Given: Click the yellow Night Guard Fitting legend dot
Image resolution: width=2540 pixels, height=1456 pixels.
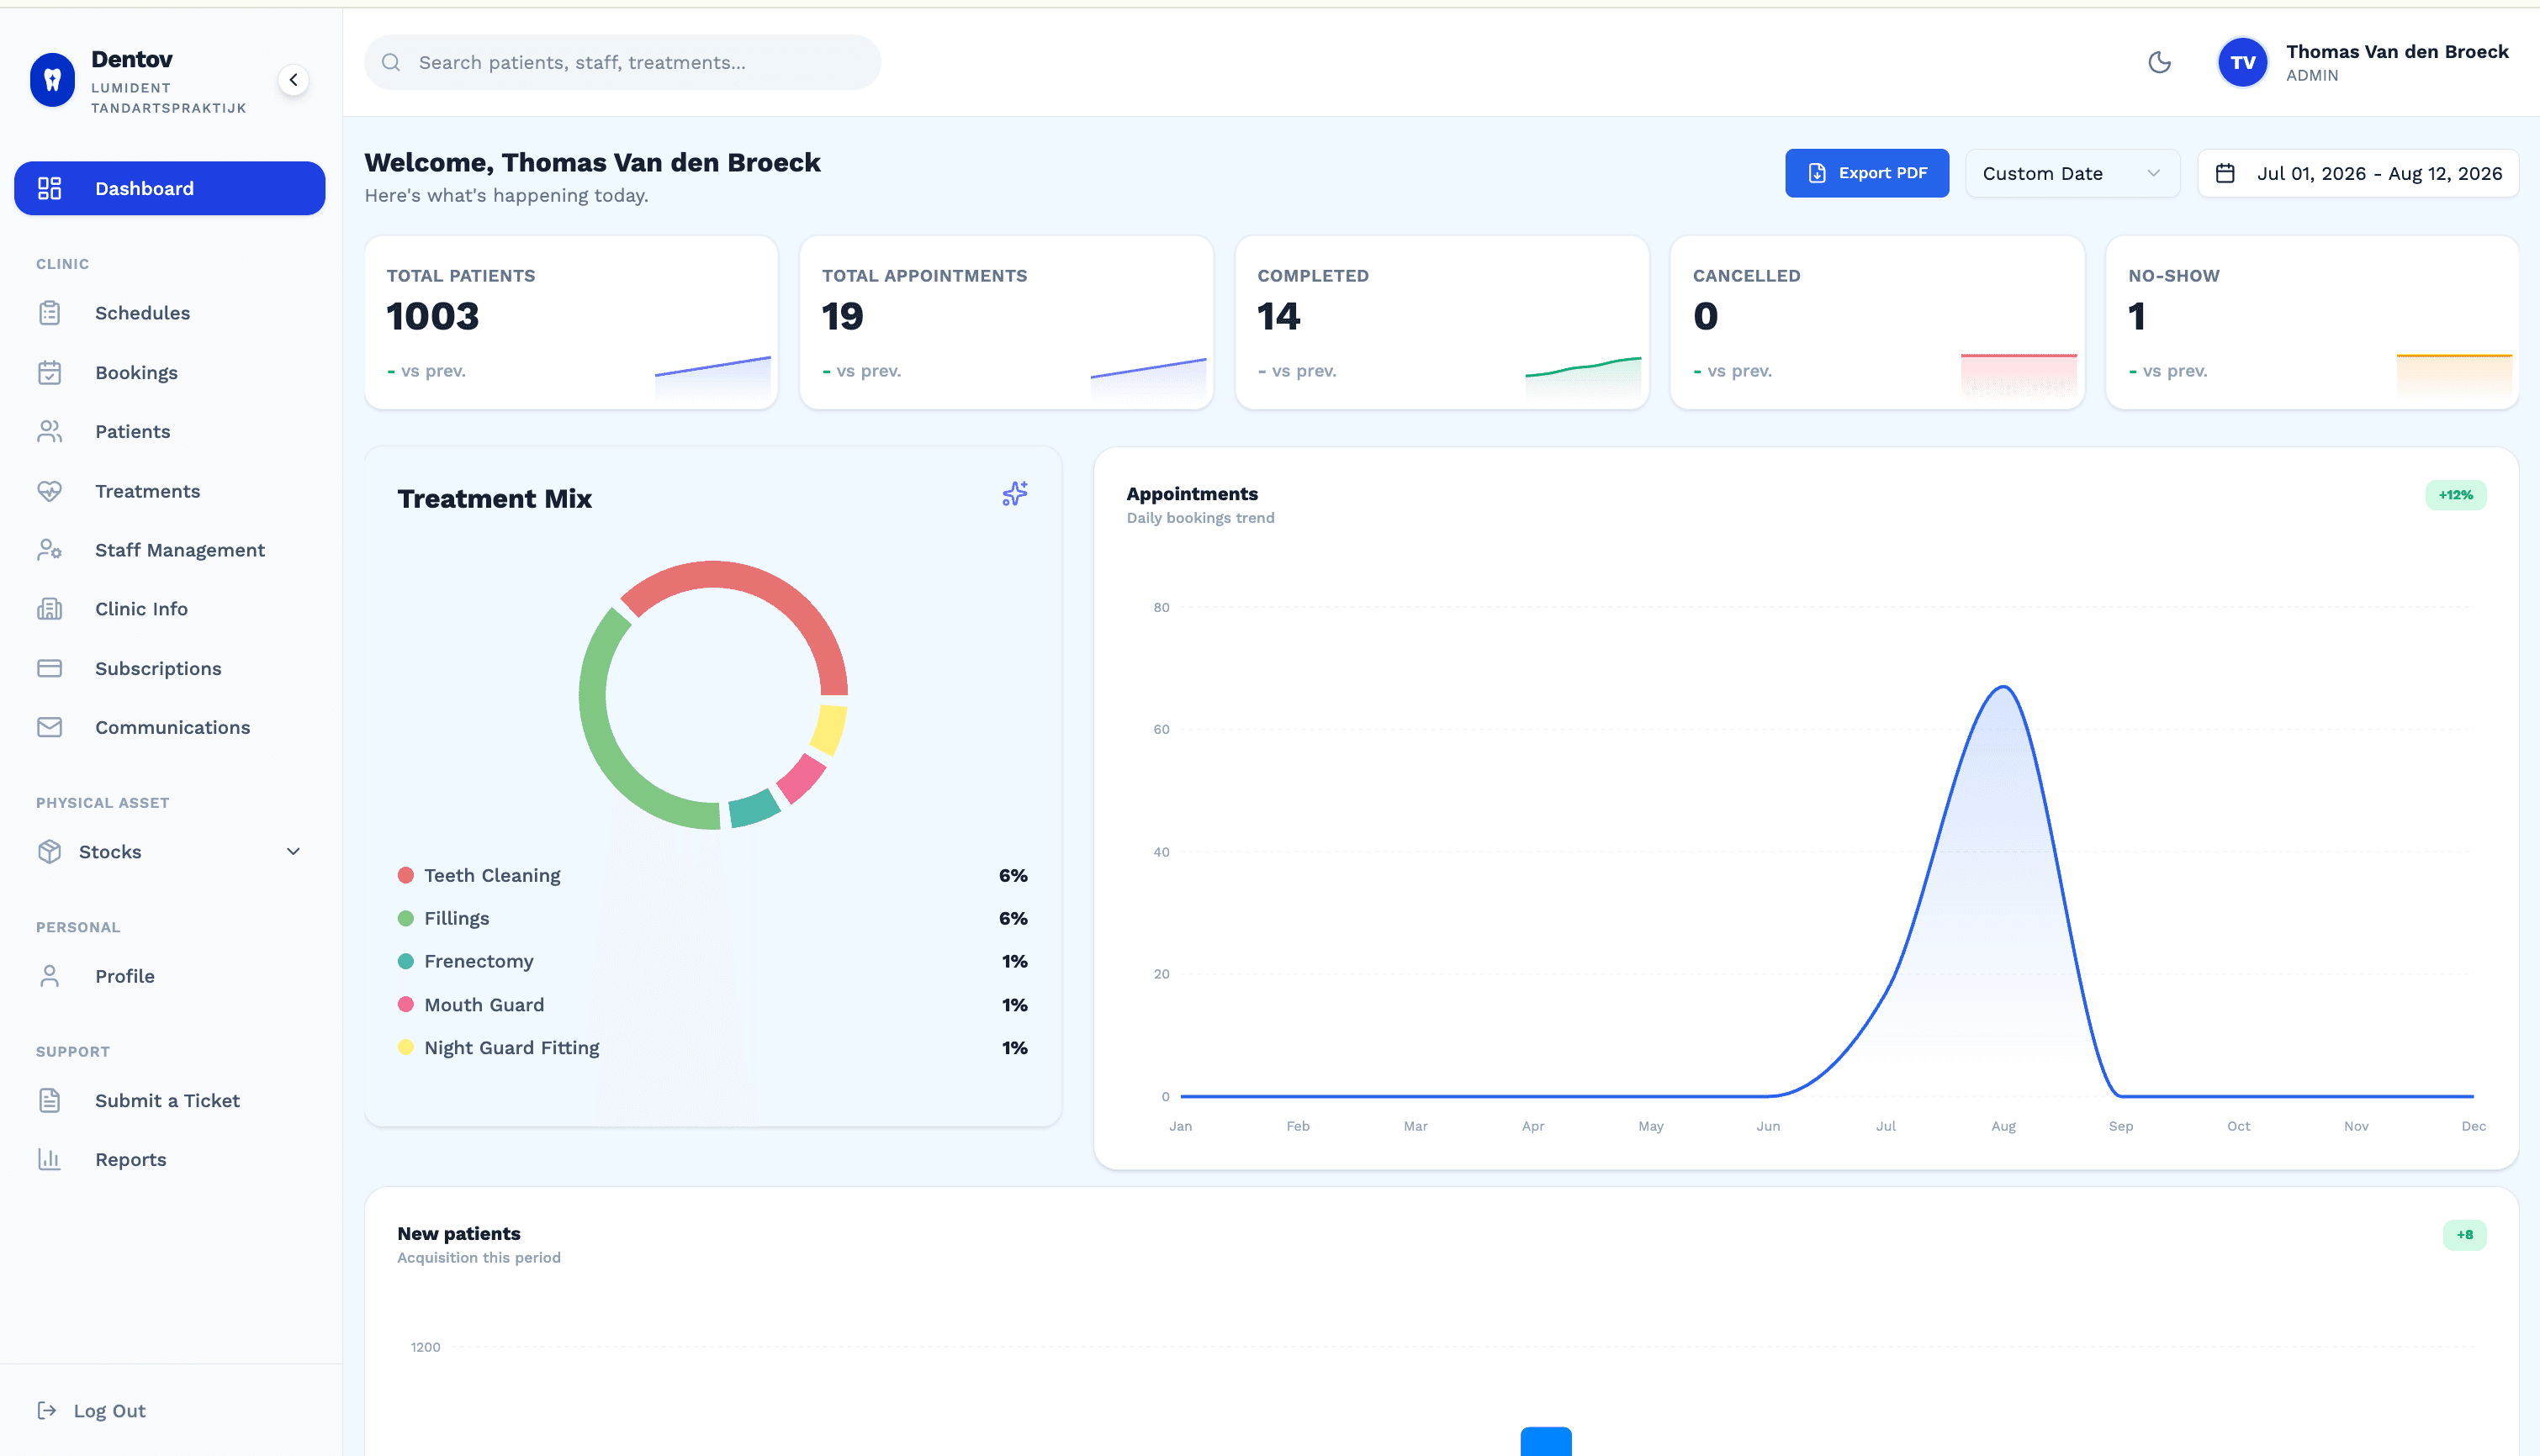Looking at the screenshot, I should [x=405, y=1047].
